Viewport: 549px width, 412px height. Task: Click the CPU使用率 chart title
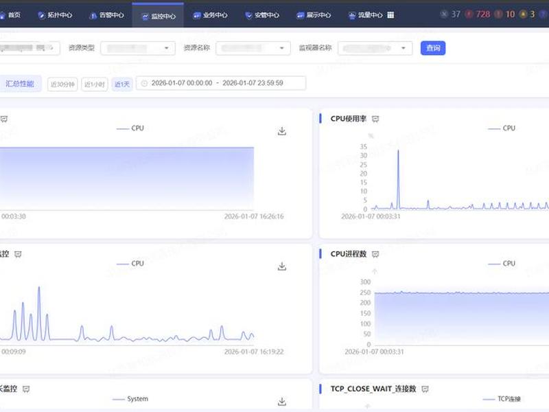coord(349,119)
